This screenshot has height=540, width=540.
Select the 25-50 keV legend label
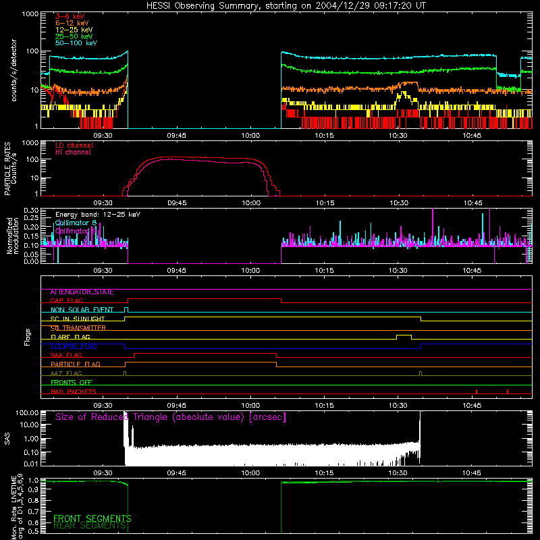click(x=74, y=36)
